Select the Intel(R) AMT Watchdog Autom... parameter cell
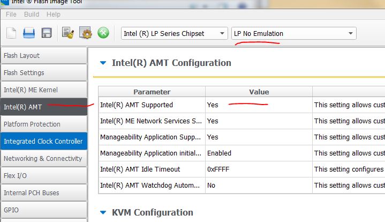 tap(152, 186)
